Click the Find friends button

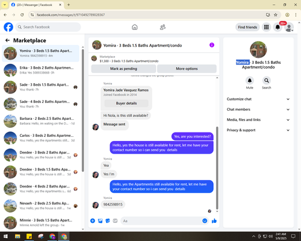click(x=247, y=27)
